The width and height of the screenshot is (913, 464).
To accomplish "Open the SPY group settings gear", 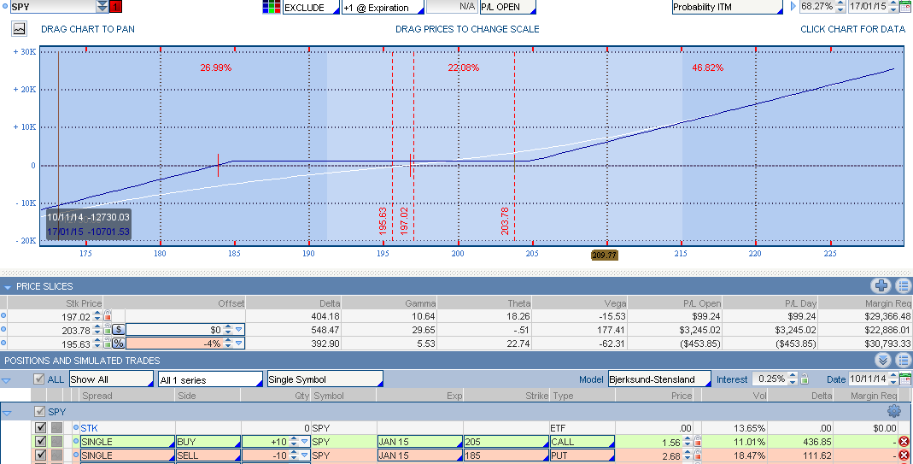I will [x=894, y=412].
